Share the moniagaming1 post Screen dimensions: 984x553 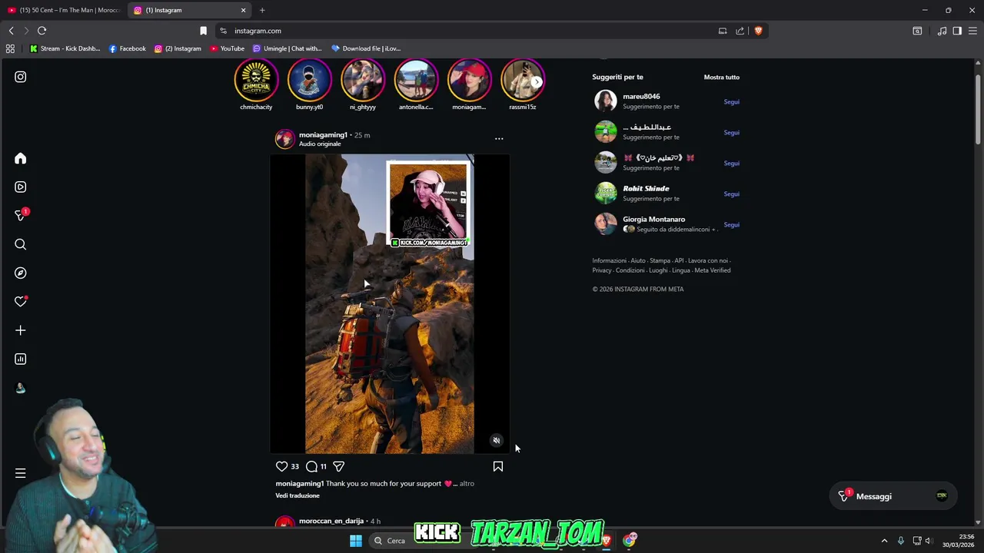click(338, 466)
